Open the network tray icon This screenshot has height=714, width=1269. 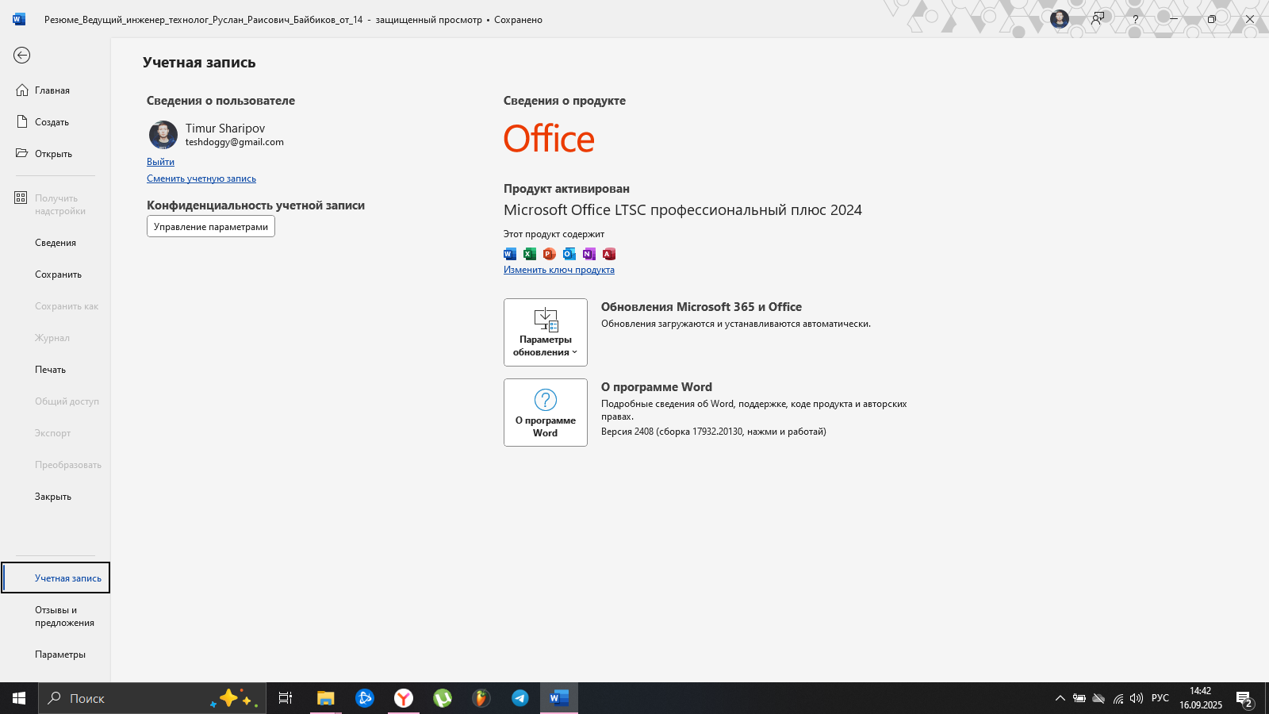pyautogui.click(x=1118, y=698)
